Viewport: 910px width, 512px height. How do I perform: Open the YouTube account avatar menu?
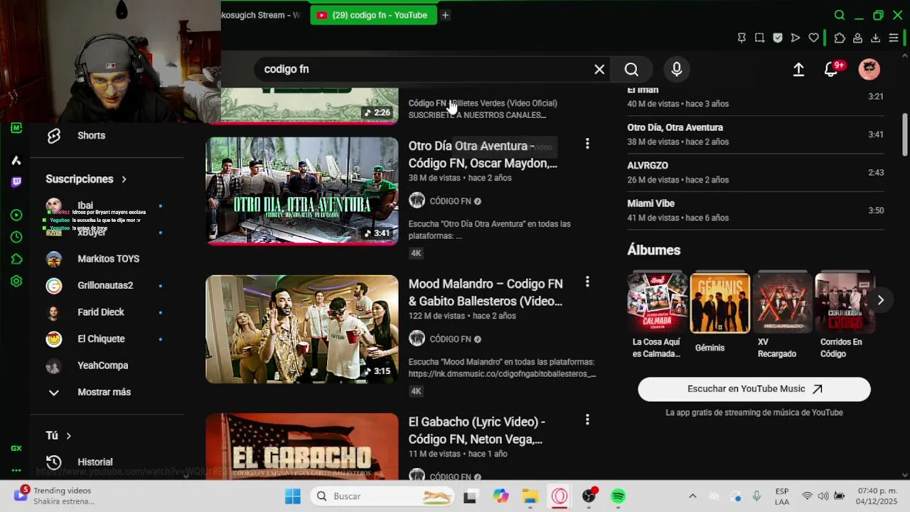tap(869, 69)
